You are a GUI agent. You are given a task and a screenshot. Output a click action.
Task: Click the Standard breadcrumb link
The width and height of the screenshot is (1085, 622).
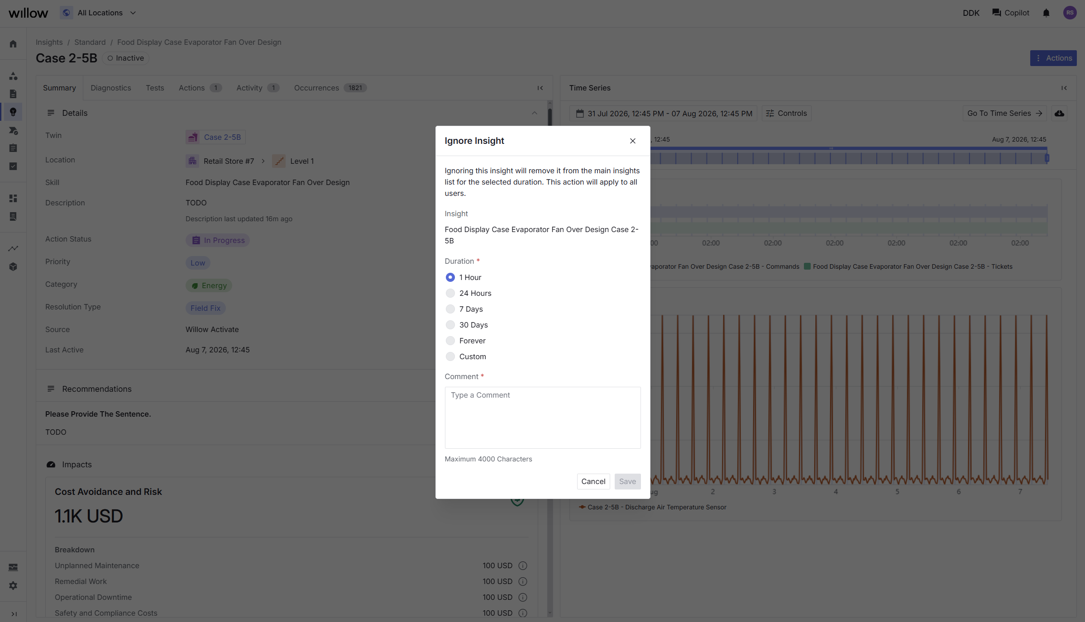point(90,42)
